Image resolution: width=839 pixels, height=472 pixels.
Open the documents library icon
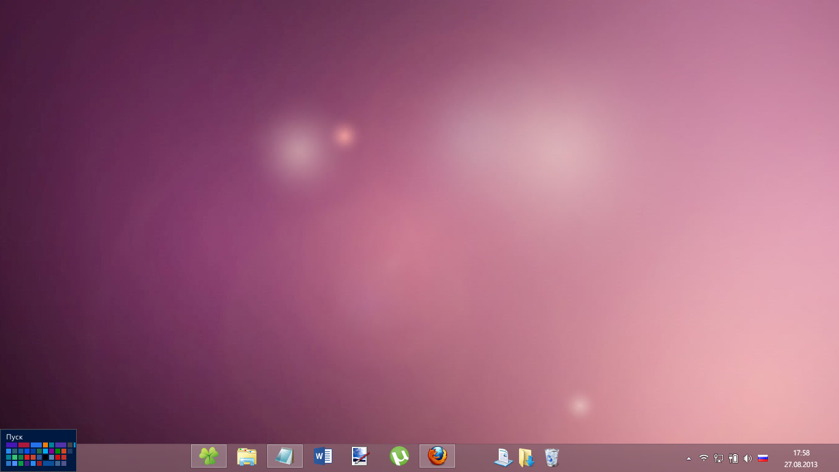[503, 457]
